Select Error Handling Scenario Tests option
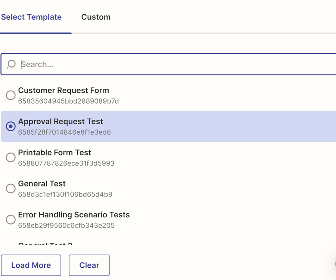The image size is (336, 280). click(11, 220)
